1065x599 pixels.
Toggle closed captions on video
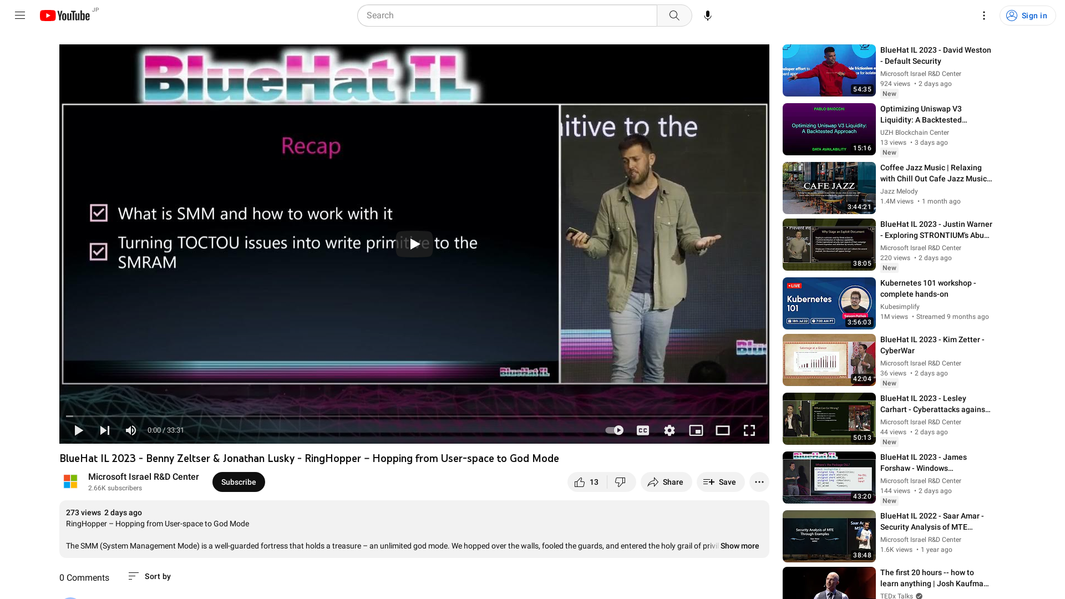pos(643,430)
